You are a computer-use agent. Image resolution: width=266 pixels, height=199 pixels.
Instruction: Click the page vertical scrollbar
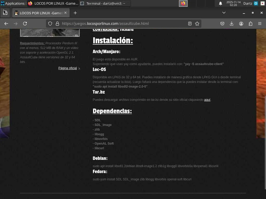tap(265, 142)
